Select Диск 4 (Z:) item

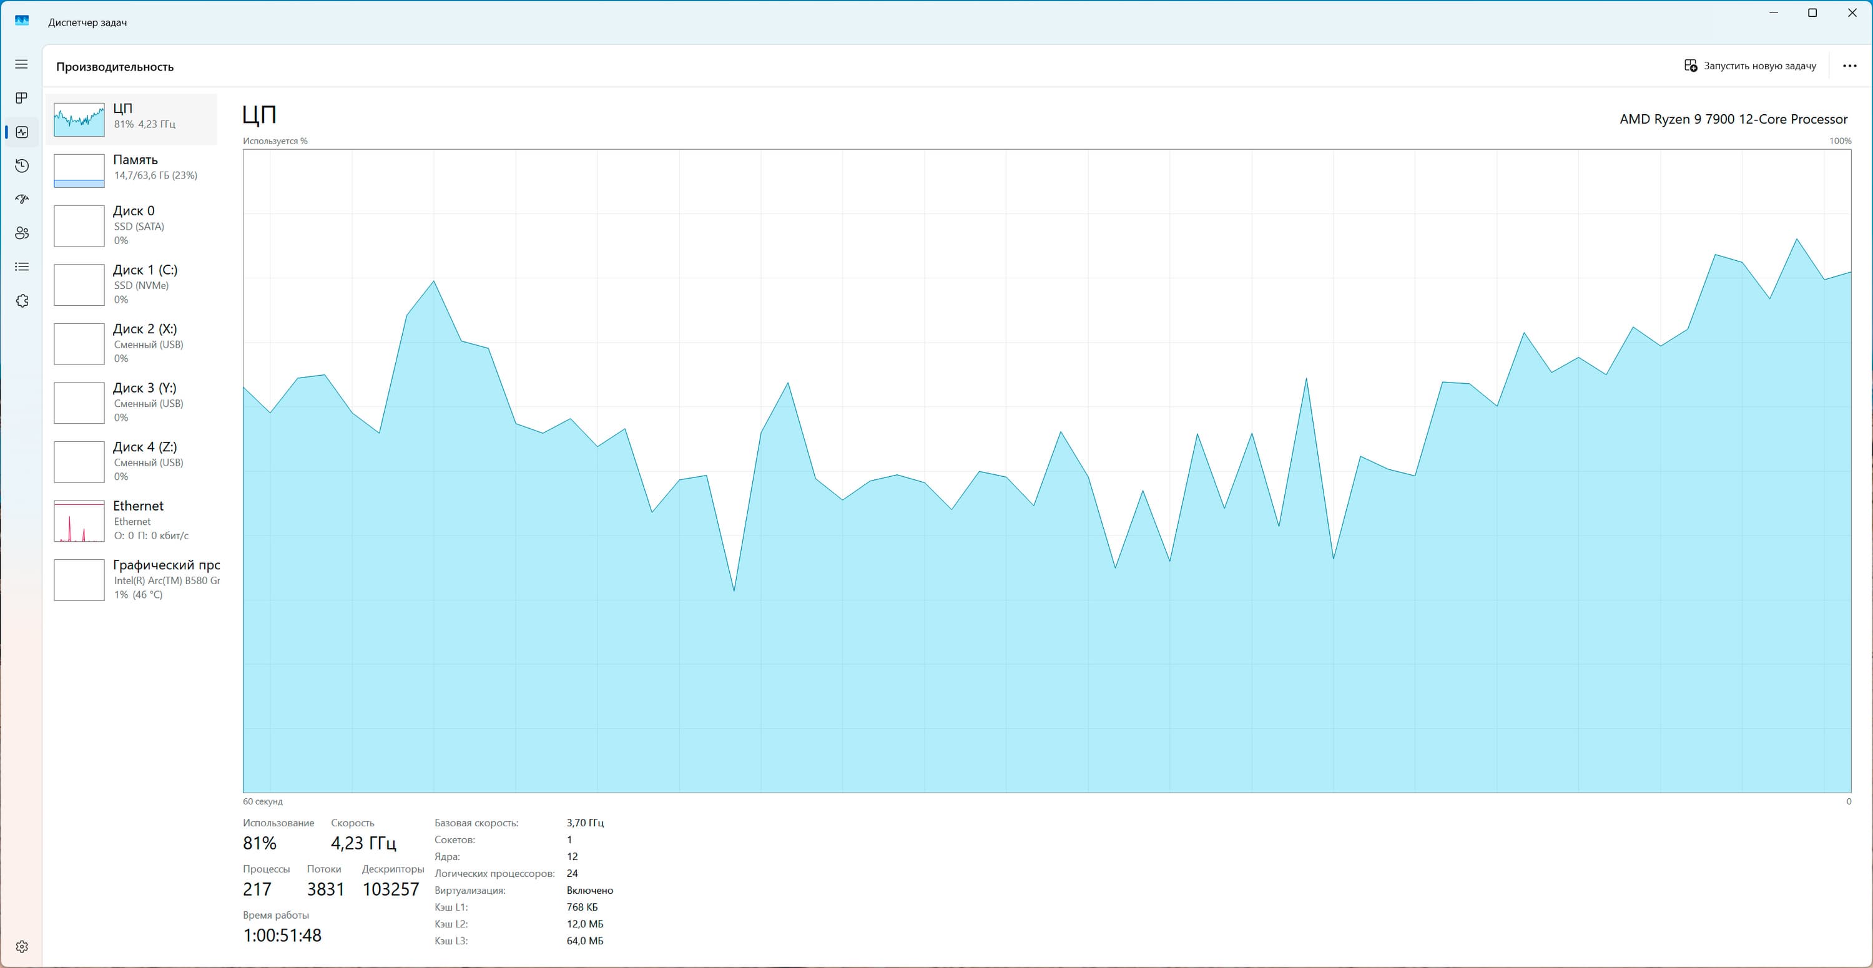click(x=132, y=461)
